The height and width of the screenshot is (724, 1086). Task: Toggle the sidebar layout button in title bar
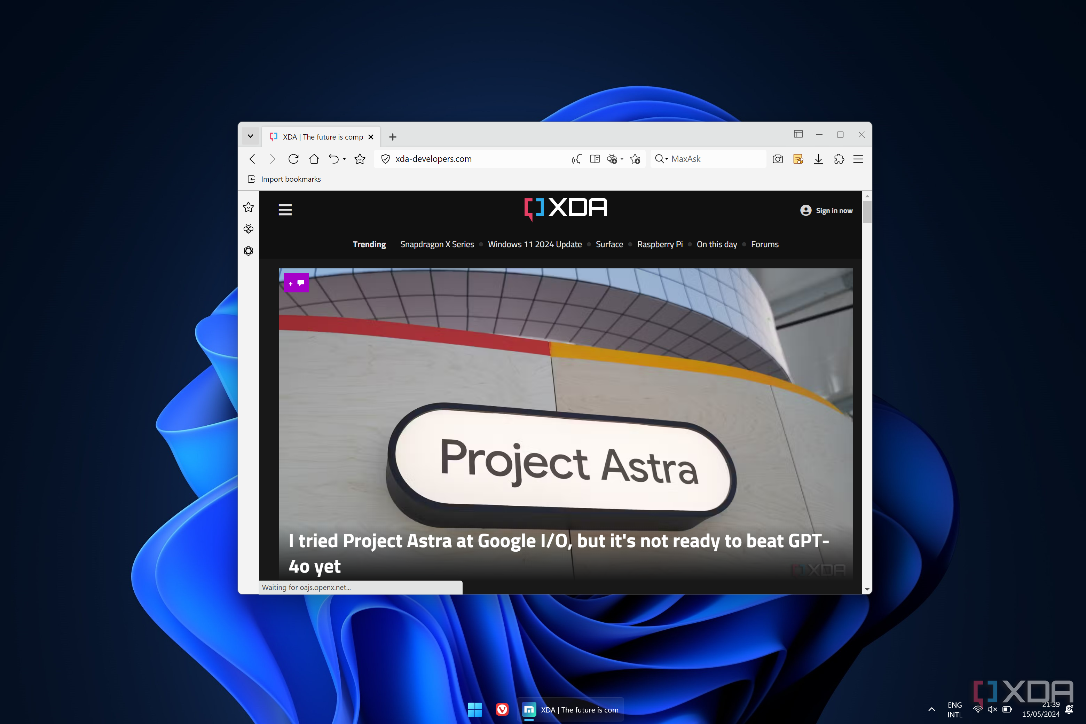798,134
